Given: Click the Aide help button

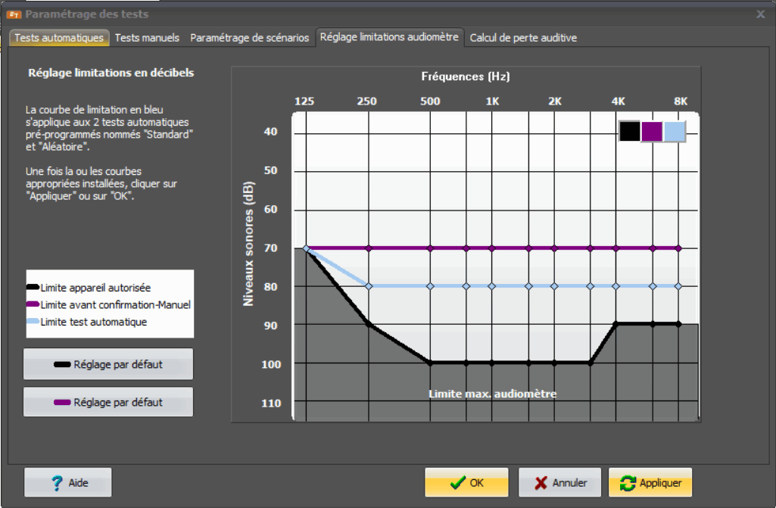Looking at the screenshot, I should 68,483.
